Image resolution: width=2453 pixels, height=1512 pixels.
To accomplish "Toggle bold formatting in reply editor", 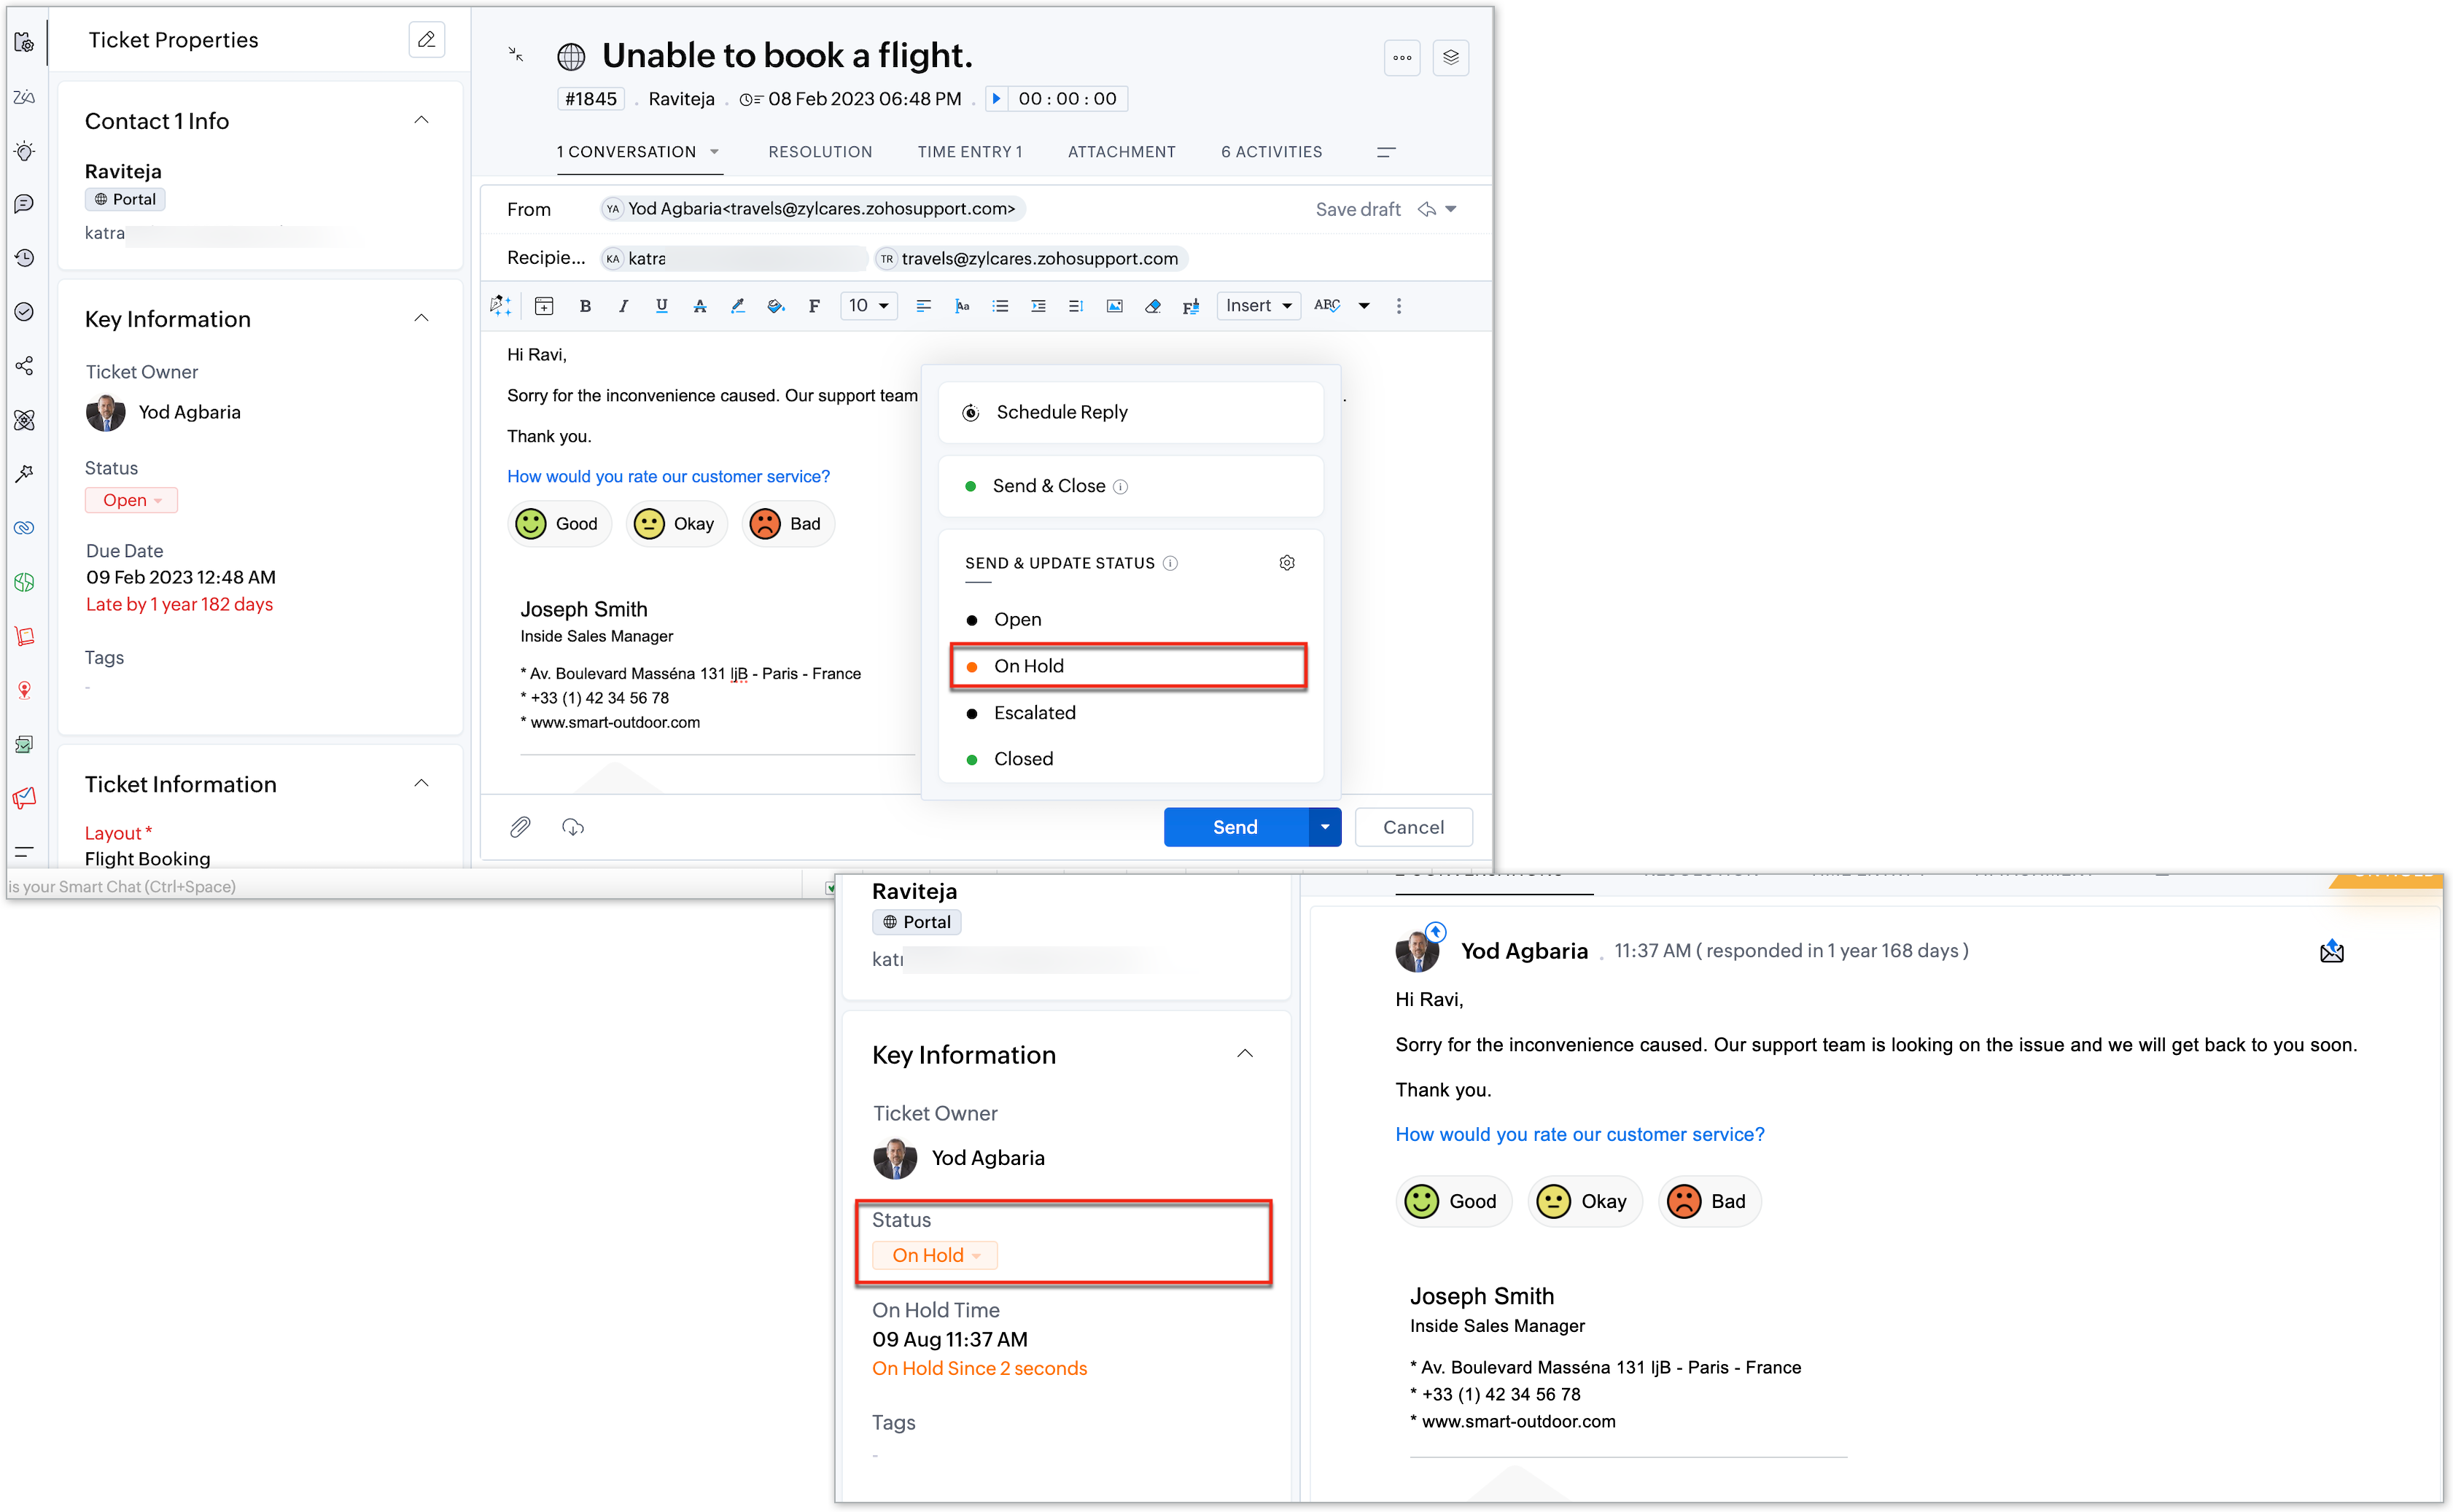I will coord(586,306).
